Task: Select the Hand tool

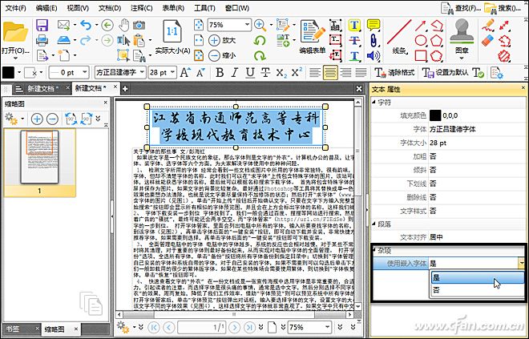Action: point(123,25)
